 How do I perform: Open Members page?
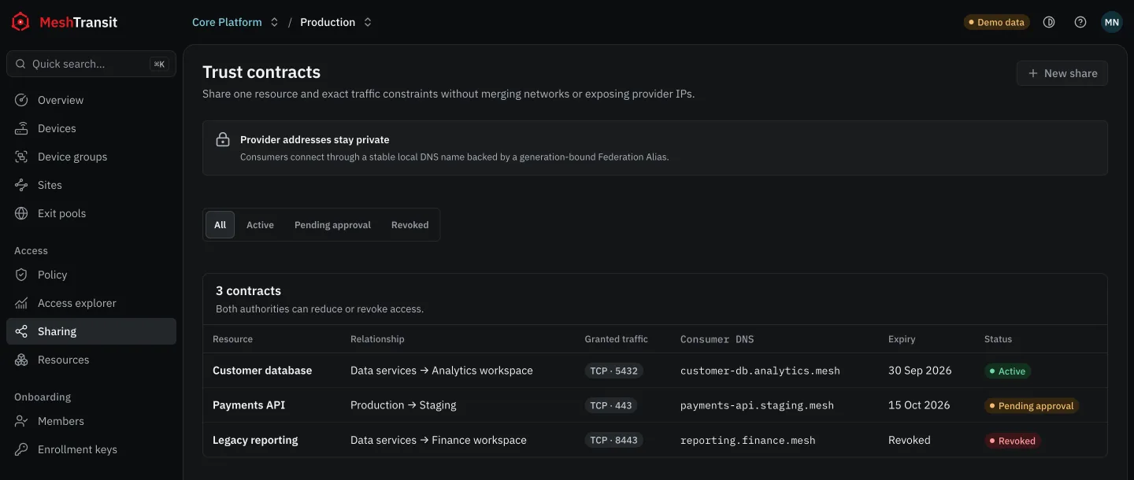point(91,421)
